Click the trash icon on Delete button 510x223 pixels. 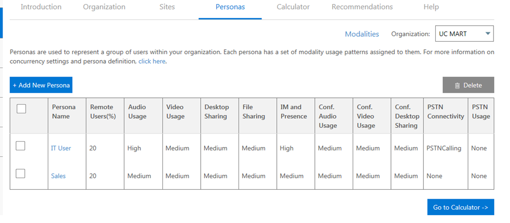coord(457,85)
